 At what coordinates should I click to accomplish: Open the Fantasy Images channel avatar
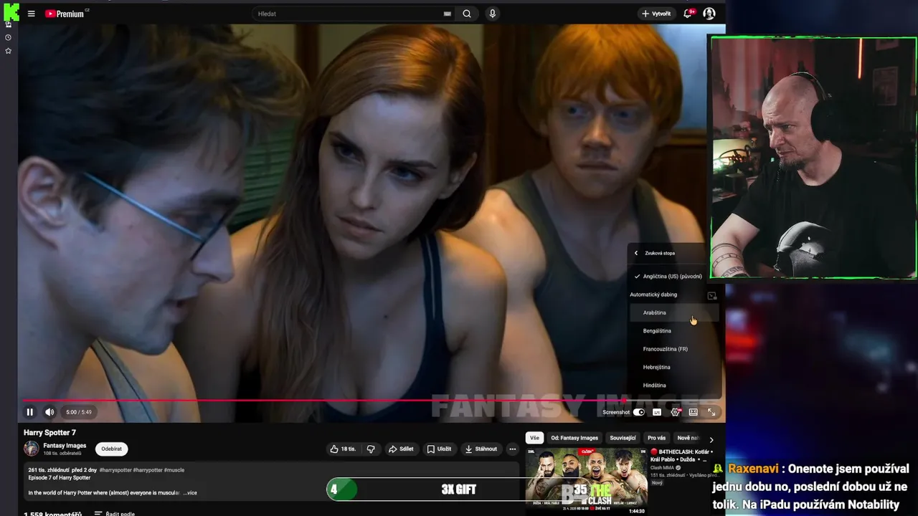click(31, 449)
